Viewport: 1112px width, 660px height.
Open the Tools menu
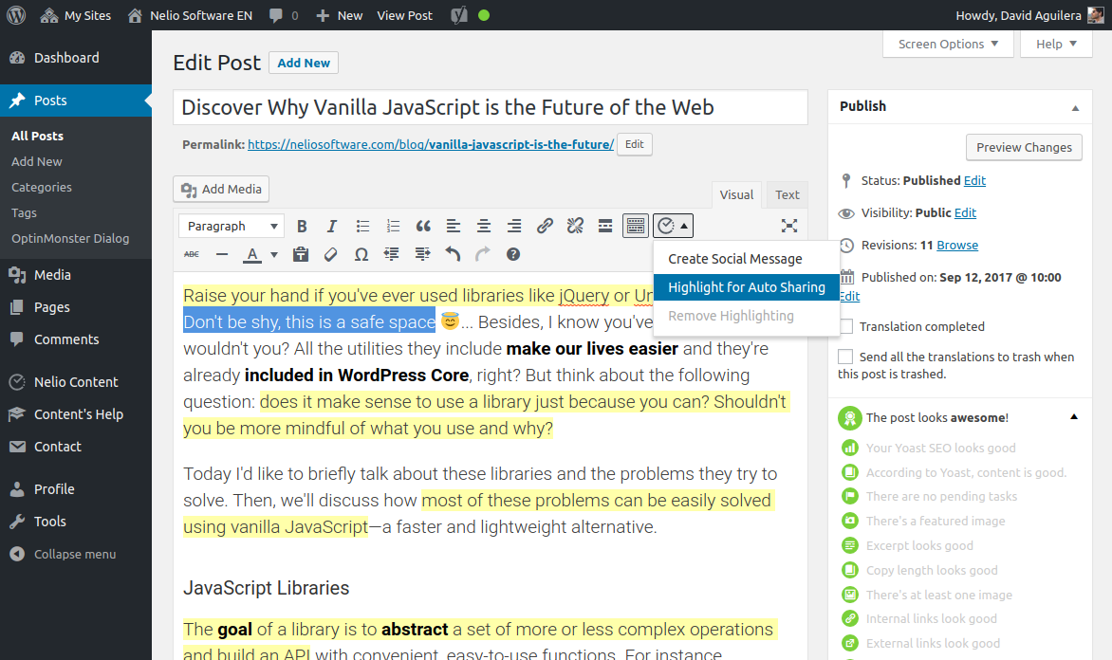pos(76,522)
